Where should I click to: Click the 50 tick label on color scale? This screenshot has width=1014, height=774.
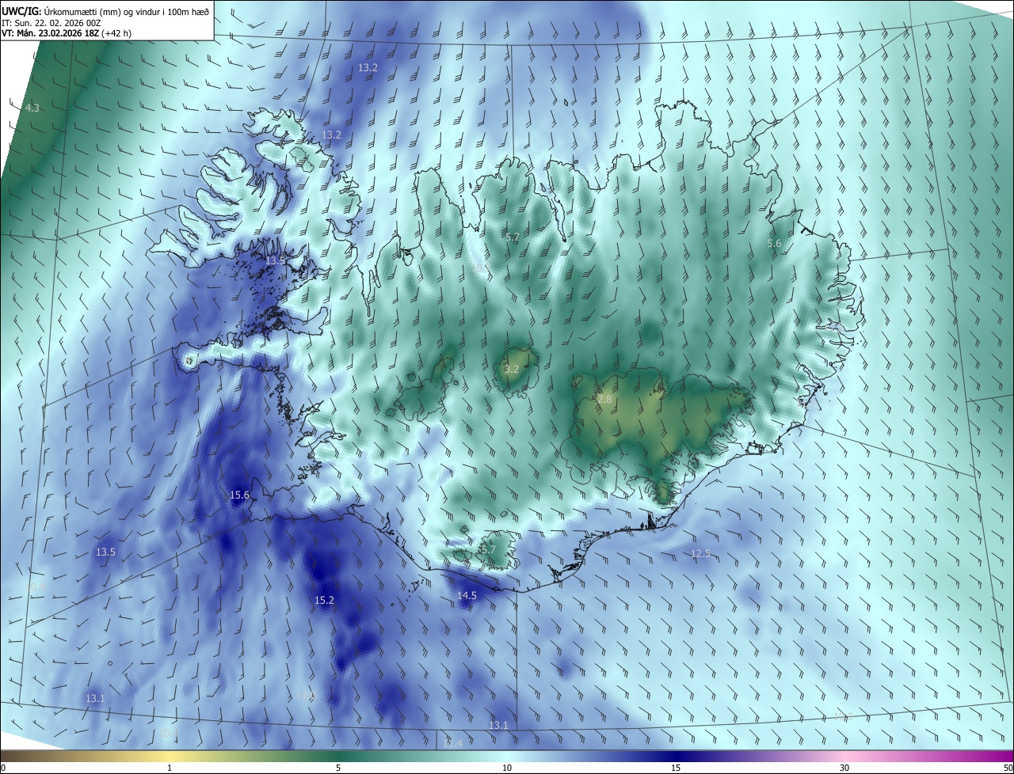pyautogui.click(x=1008, y=768)
